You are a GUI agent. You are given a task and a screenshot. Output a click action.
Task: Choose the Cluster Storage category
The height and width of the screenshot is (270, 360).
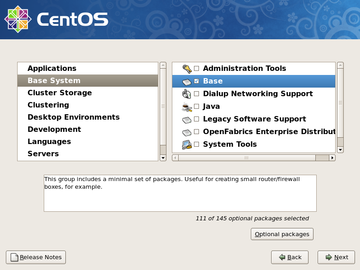(88, 93)
